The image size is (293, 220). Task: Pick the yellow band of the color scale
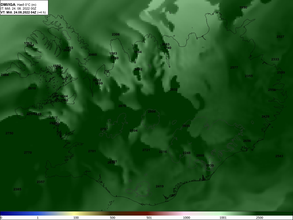[x=75, y=214]
